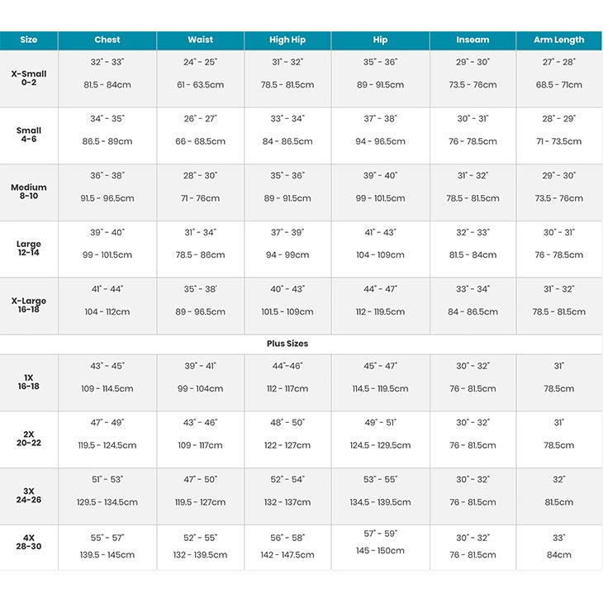
Task: Click the Plus Sizes section heading
Action: tap(287, 344)
